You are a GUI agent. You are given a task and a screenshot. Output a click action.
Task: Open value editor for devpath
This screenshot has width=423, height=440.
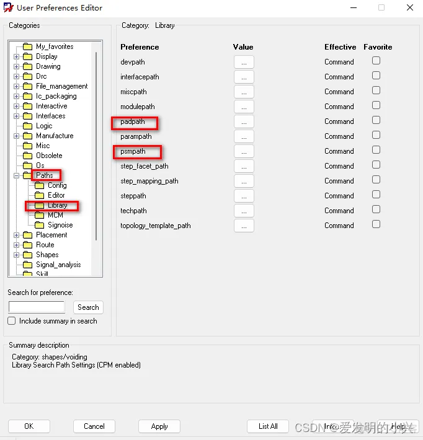(244, 62)
